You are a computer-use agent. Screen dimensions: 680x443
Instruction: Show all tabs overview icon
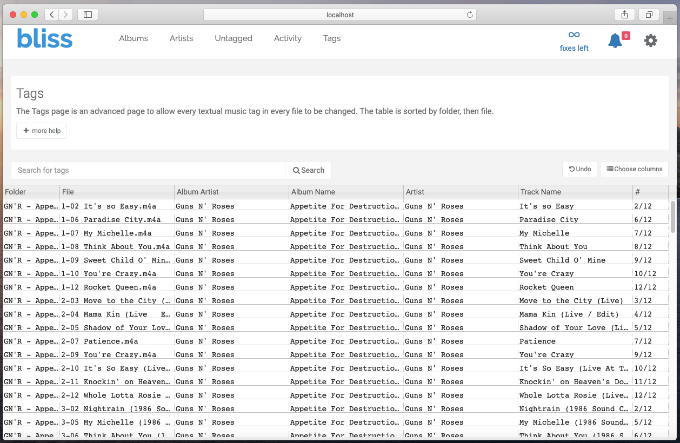pyautogui.click(x=649, y=15)
